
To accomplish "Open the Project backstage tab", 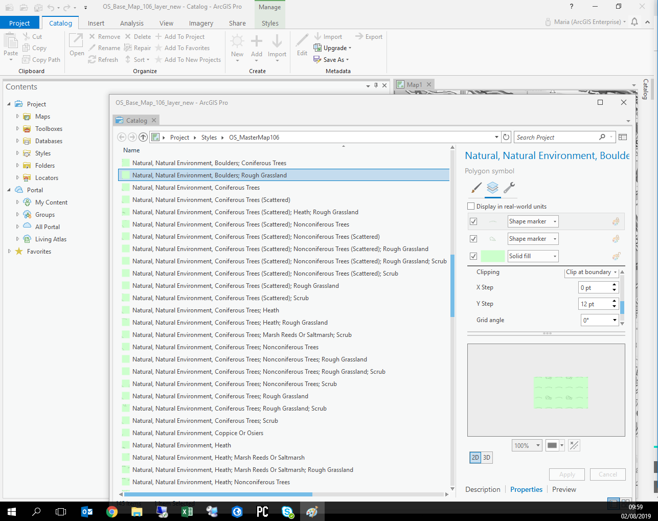I will pyautogui.click(x=19, y=23).
